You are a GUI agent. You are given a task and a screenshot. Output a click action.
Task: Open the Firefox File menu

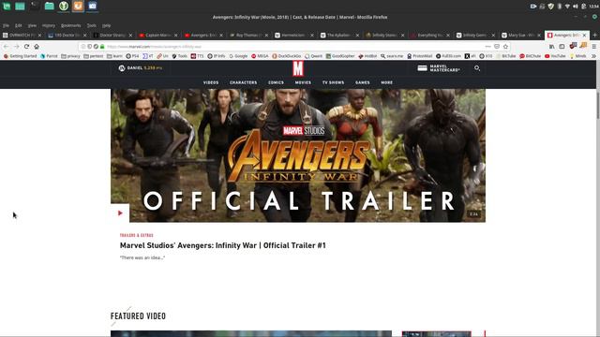pyautogui.click(x=6, y=25)
